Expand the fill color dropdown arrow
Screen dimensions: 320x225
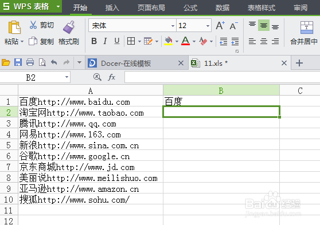coord(177,42)
